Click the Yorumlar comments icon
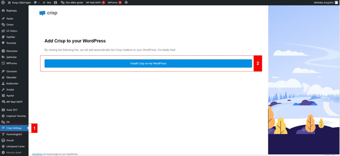Viewport: 340px width, 156px height. click(x=3, y=43)
